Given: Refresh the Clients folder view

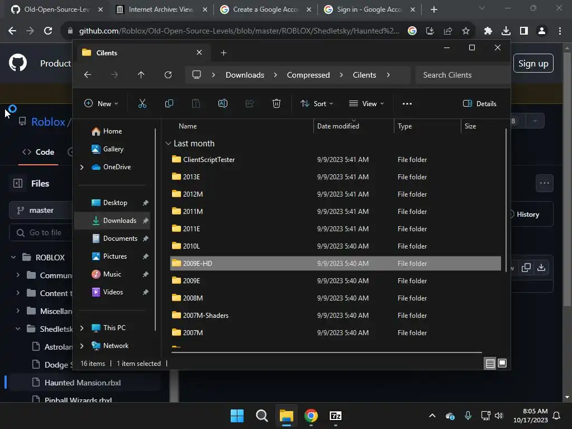Looking at the screenshot, I should tap(168, 75).
